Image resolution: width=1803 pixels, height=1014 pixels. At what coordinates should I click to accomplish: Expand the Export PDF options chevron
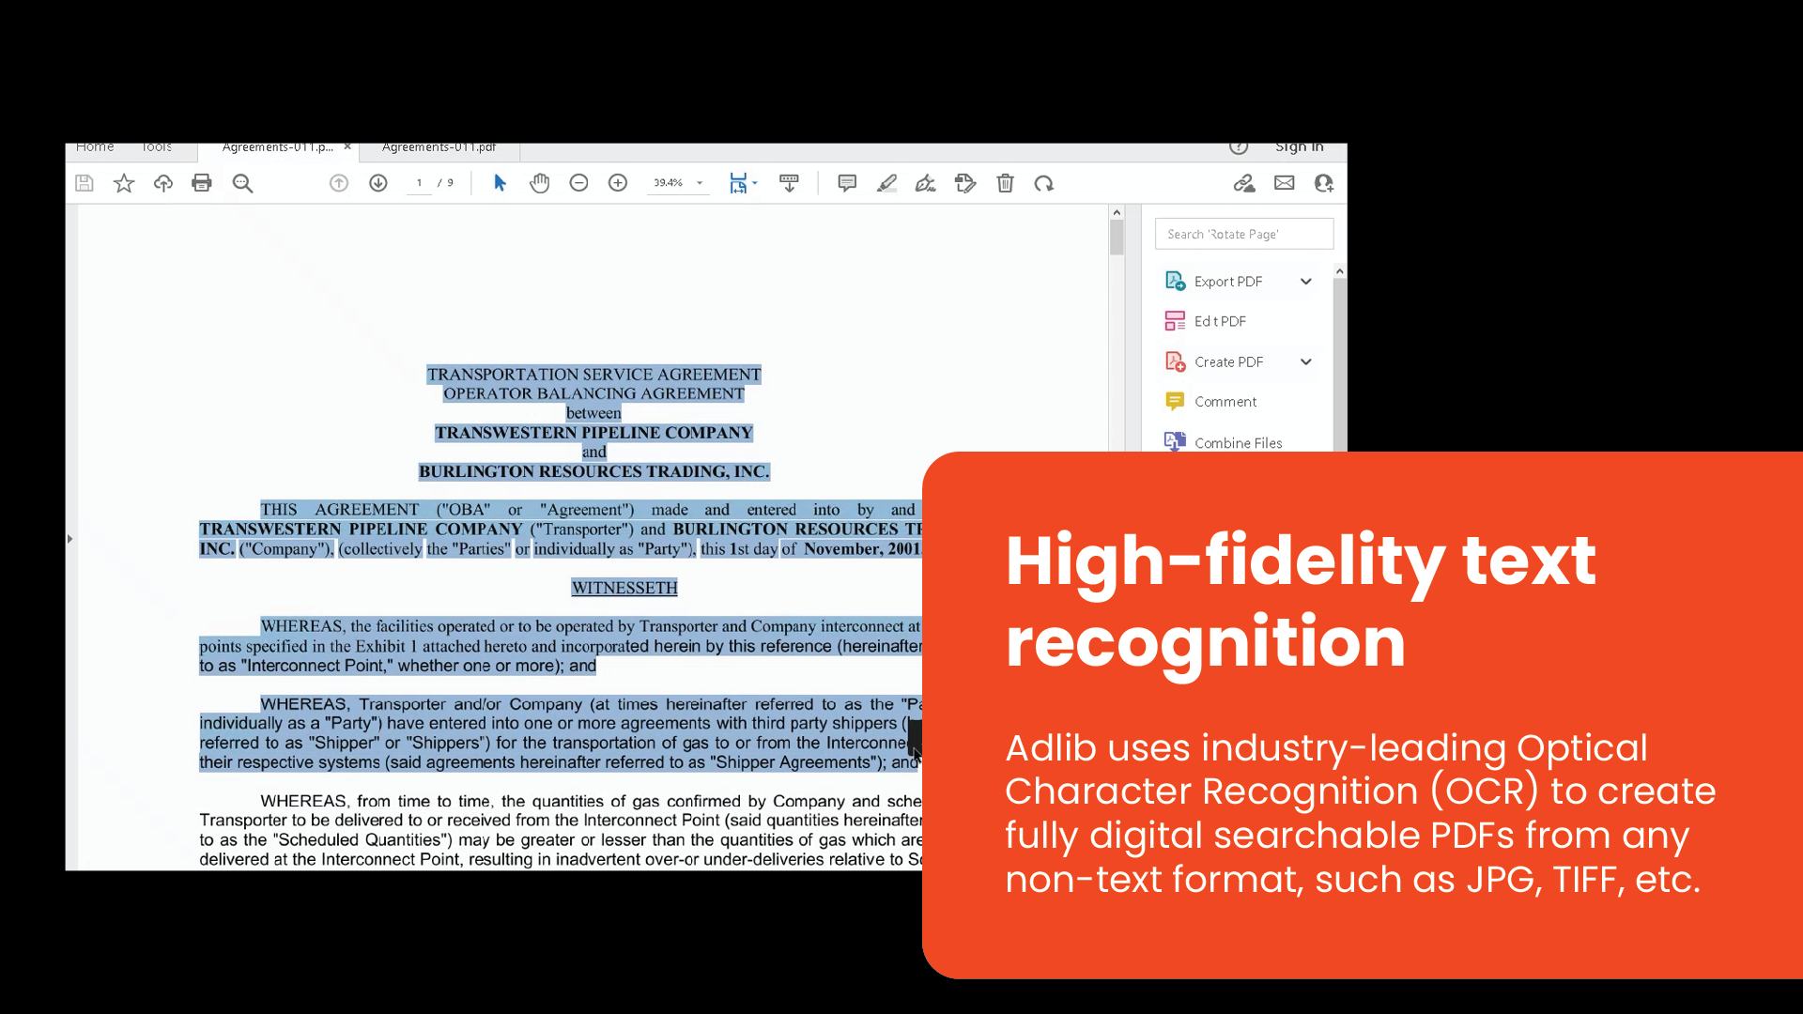tap(1306, 281)
